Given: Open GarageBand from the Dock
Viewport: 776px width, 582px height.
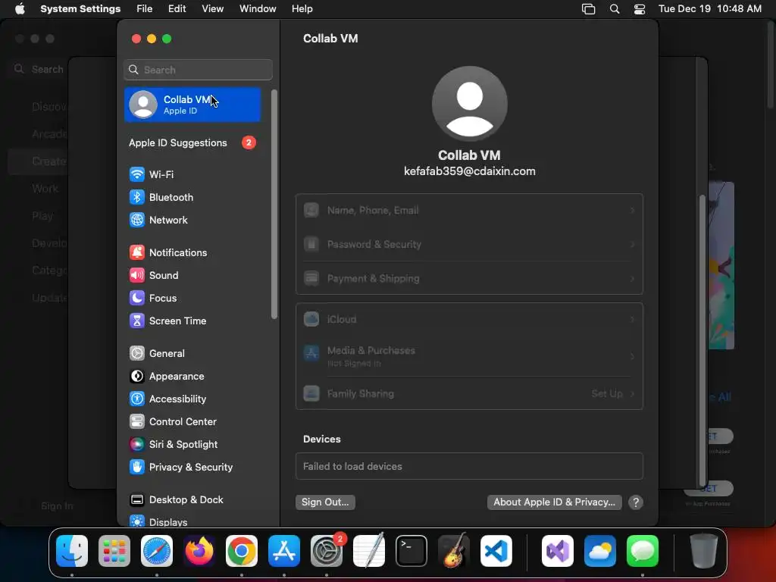Looking at the screenshot, I should tap(454, 551).
